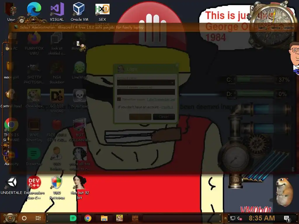Open the LimeWire desktop shortcut
The height and width of the screenshot is (224, 299).
pyautogui.click(x=79, y=70)
